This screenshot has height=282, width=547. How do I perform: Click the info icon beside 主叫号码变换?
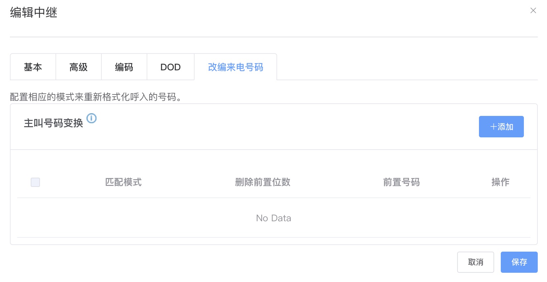pos(91,118)
